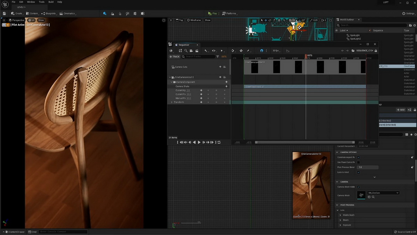Open Sequencer save sequence icon
This screenshot has width=417, height=235.
(180, 51)
